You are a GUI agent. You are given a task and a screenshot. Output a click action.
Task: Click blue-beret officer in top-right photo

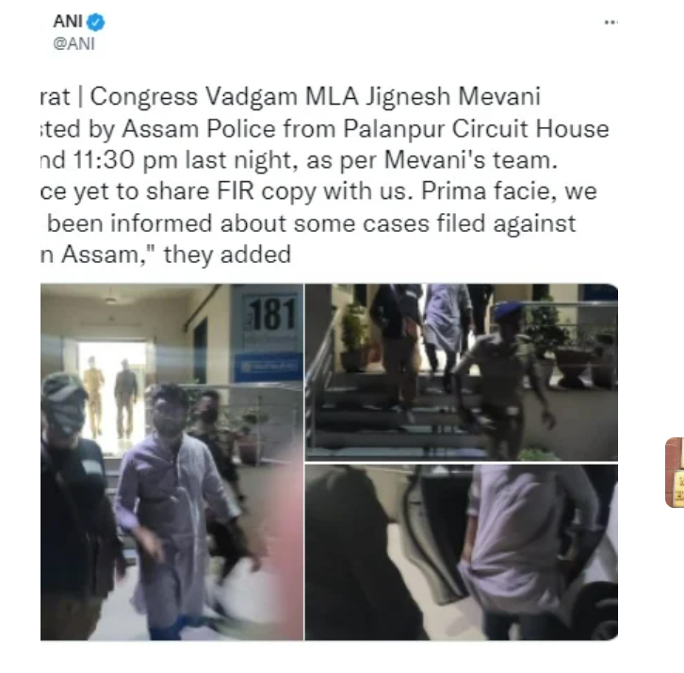click(x=505, y=377)
